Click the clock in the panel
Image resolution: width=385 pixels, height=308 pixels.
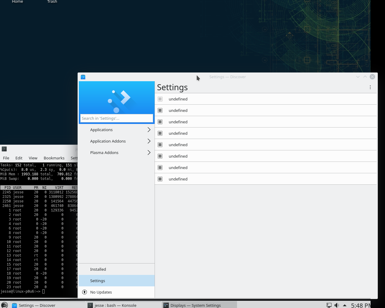361,305
